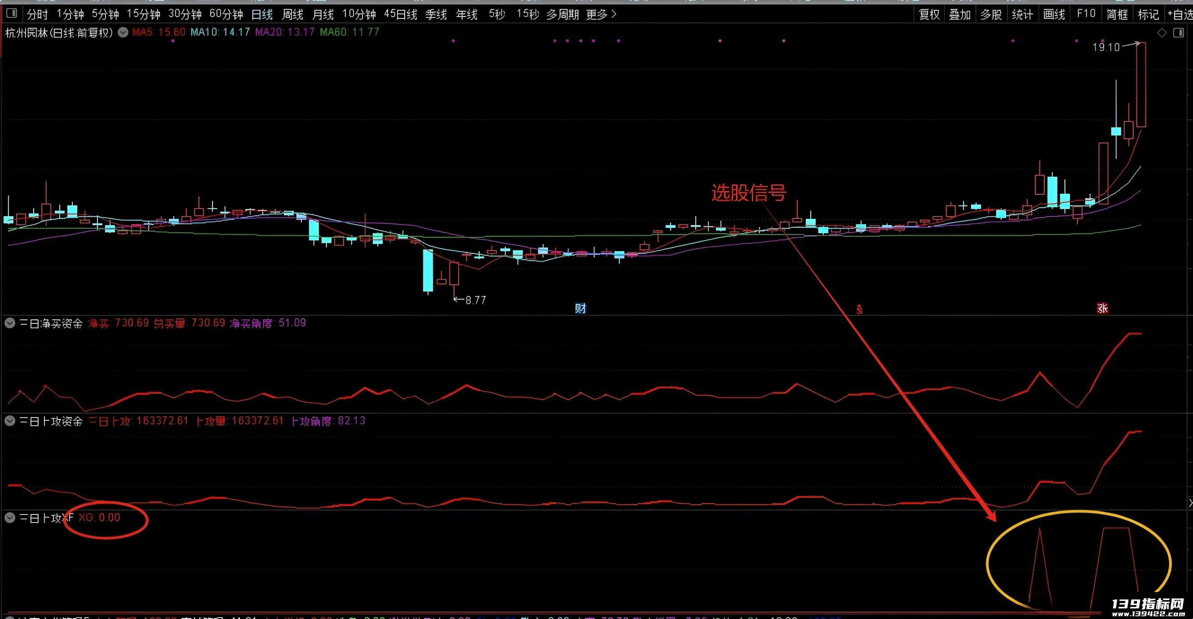Viewport: 1193px width, 619px height.
Task: Click the diamond icon in chart corner
Action: click(1162, 33)
